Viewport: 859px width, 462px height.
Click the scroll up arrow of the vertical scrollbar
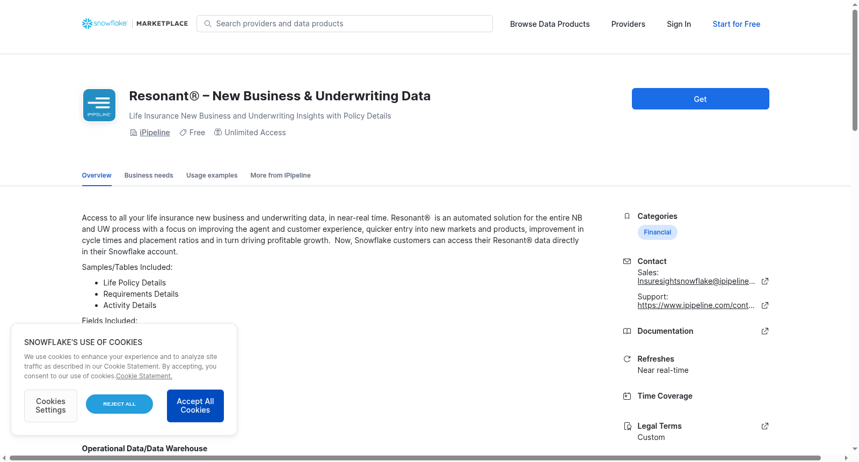point(855,4)
